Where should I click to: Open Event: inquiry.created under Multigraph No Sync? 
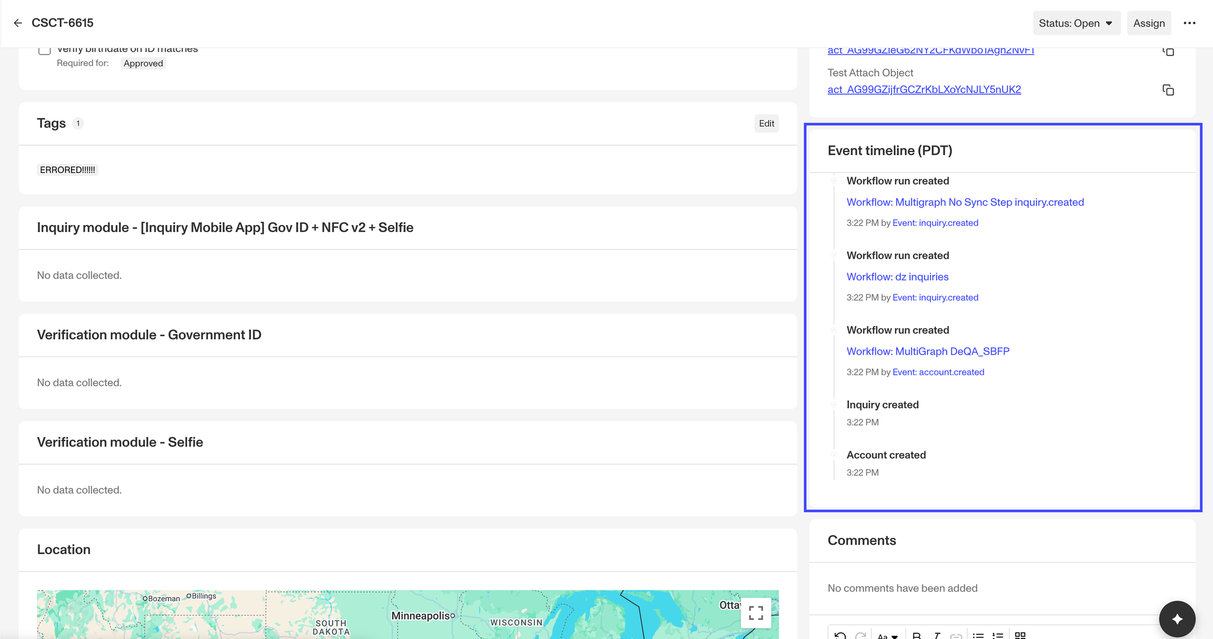(x=935, y=223)
